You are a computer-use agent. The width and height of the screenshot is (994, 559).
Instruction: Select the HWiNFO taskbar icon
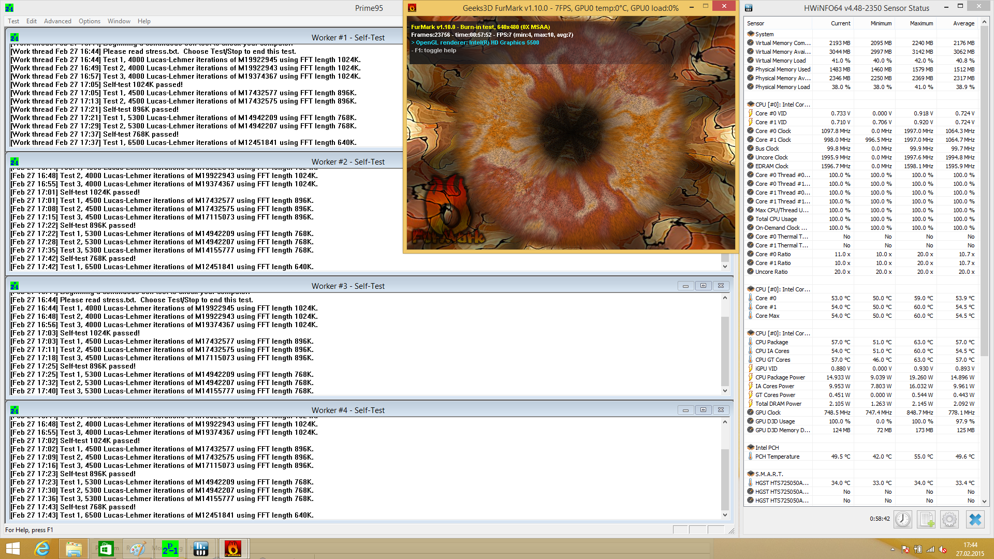click(x=200, y=549)
